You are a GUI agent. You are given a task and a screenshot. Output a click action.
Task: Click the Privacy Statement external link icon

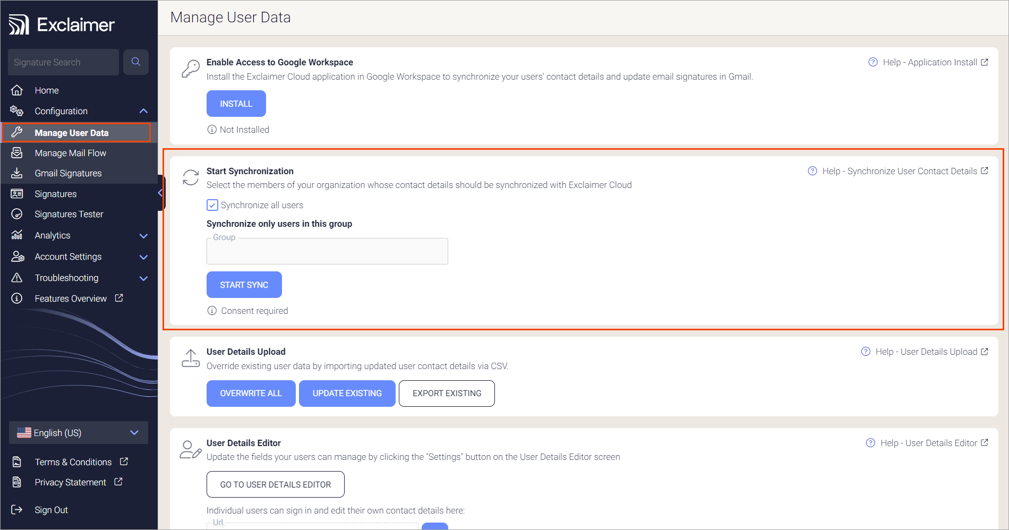pyautogui.click(x=118, y=482)
